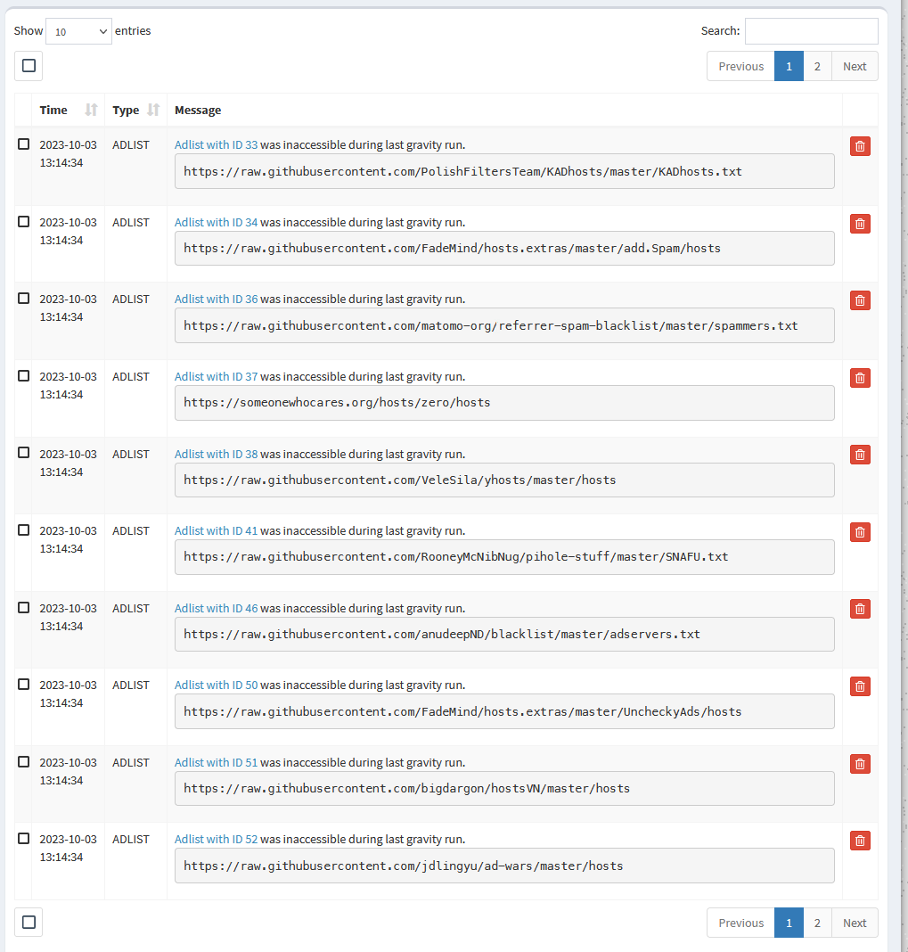Image resolution: width=908 pixels, height=952 pixels.
Task: Delete the SNAFU.txt adlist message
Action: point(859,531)
